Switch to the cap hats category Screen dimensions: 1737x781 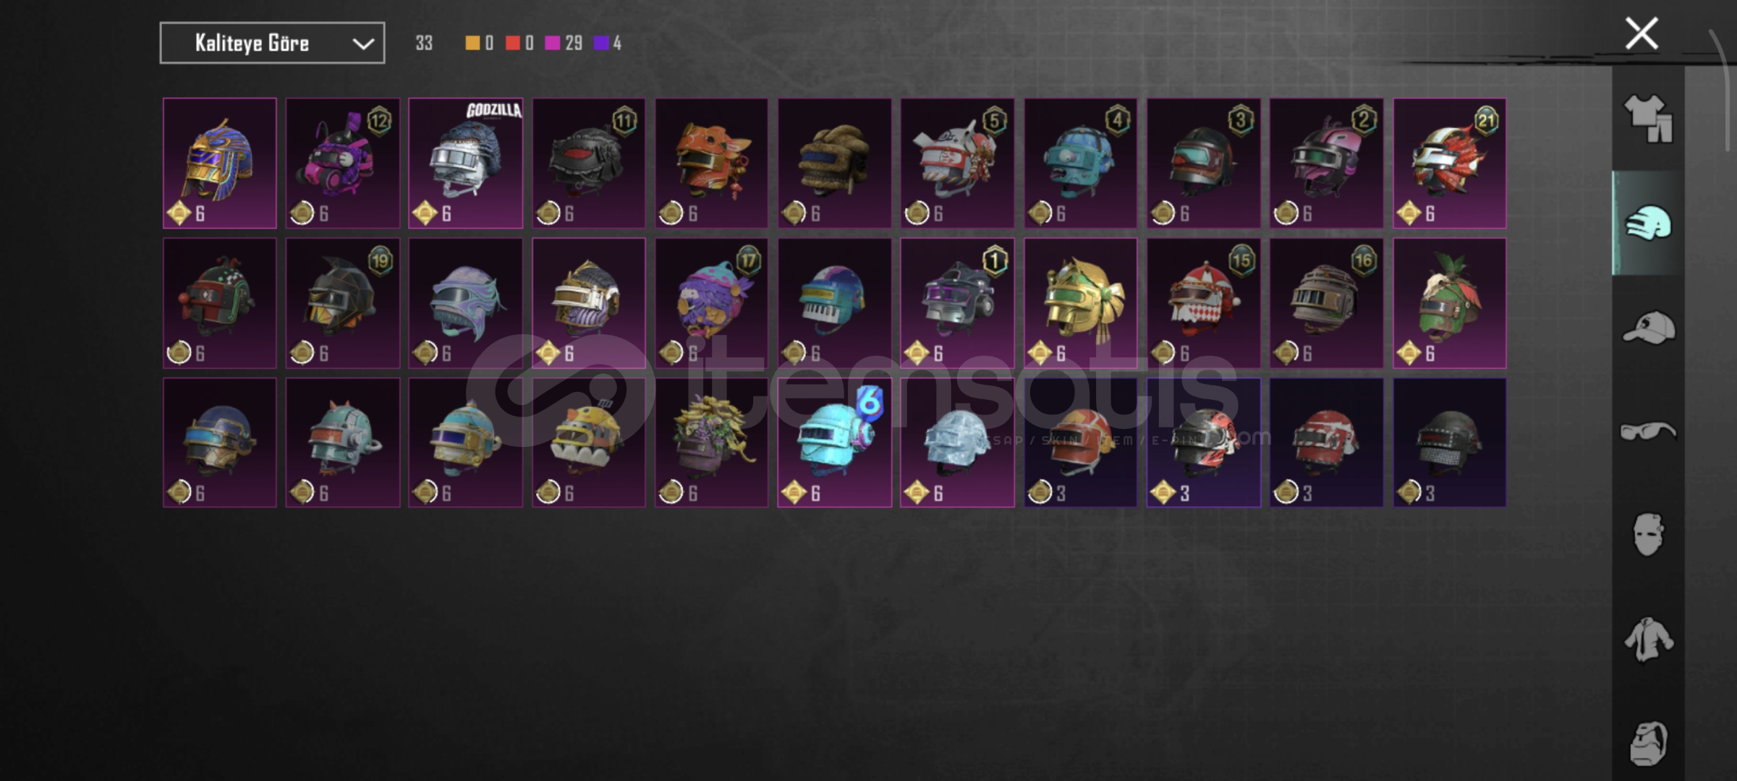coord(1648,328)
